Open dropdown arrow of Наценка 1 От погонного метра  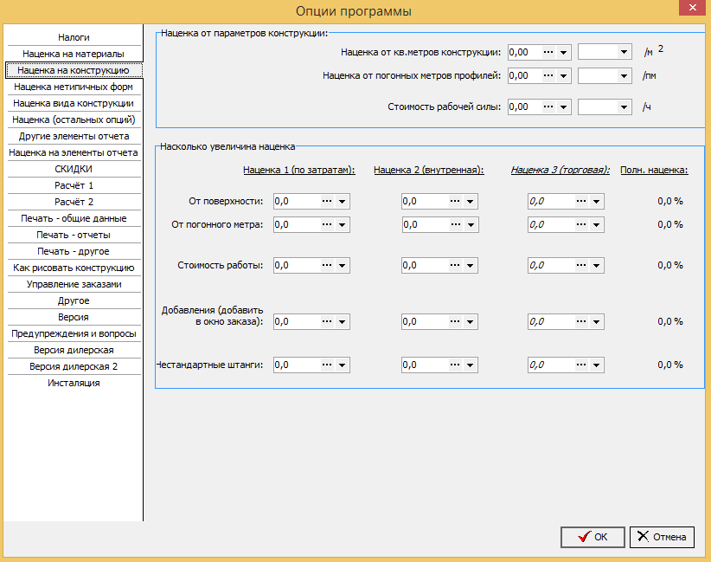click(342, 224)
